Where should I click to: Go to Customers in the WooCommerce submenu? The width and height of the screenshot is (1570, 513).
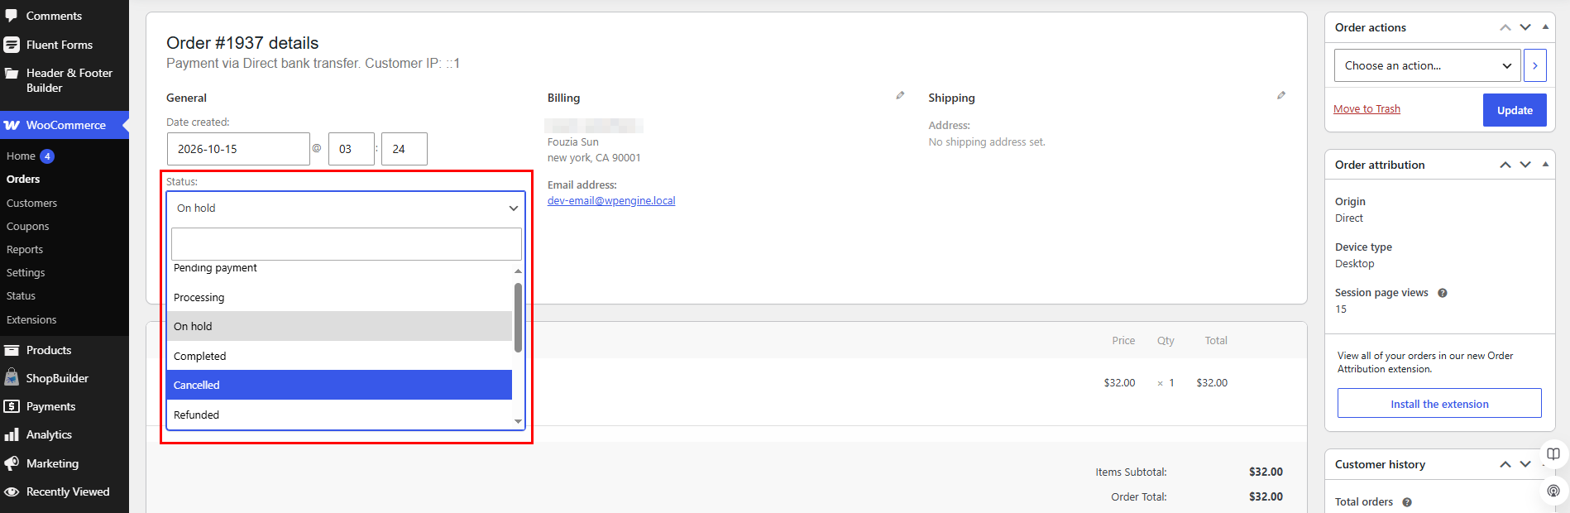pyautogui.click(x=31, y=203)
